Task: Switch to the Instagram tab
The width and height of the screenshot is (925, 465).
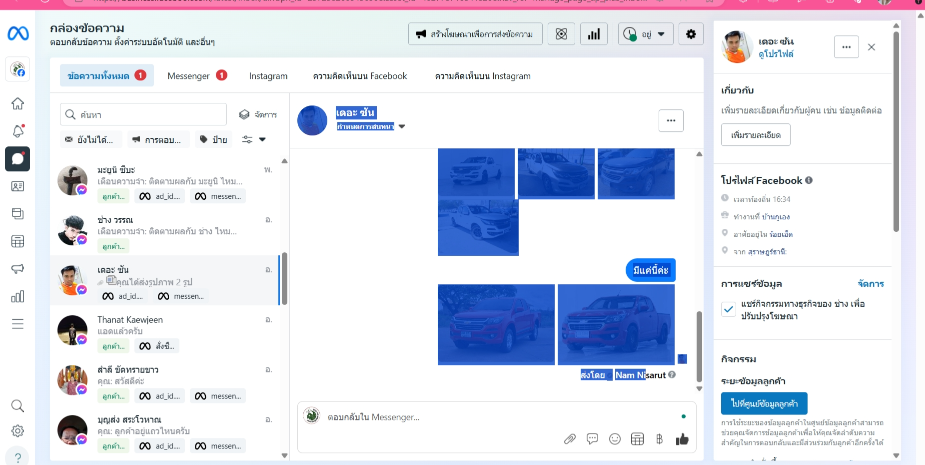Action: pos(268,76)
